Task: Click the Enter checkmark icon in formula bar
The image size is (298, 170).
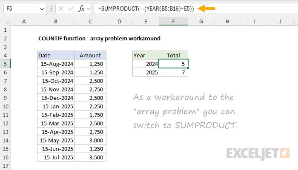Action: tap(71, 8)
